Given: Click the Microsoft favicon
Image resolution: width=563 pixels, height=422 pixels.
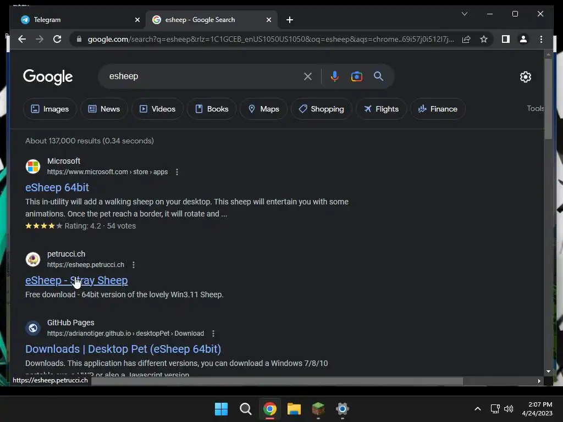Looking at the screenshot, I should click(x=33, y=166).
